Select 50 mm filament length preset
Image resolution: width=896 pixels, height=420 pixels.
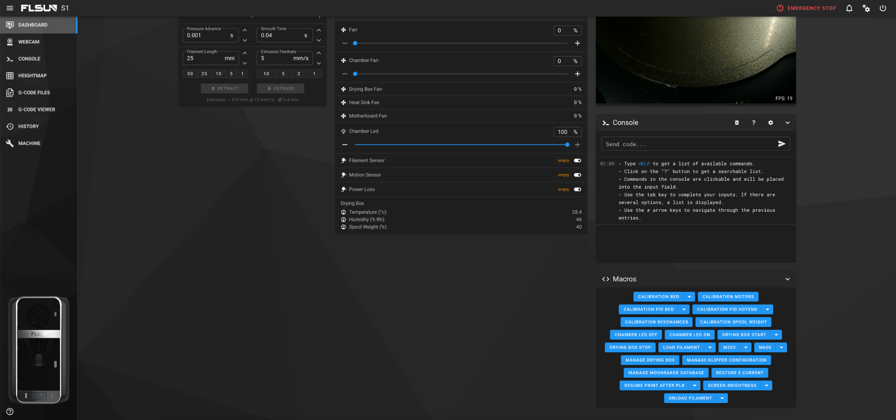tap(190, 74)
